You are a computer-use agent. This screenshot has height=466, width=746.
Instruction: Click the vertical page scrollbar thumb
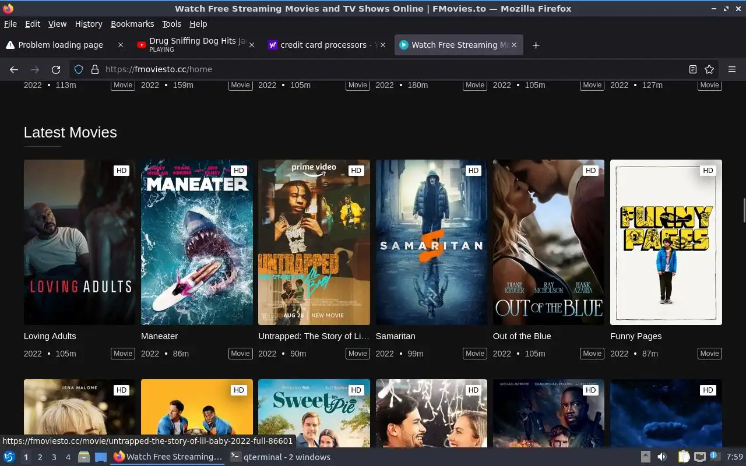[x=744, y=210]
